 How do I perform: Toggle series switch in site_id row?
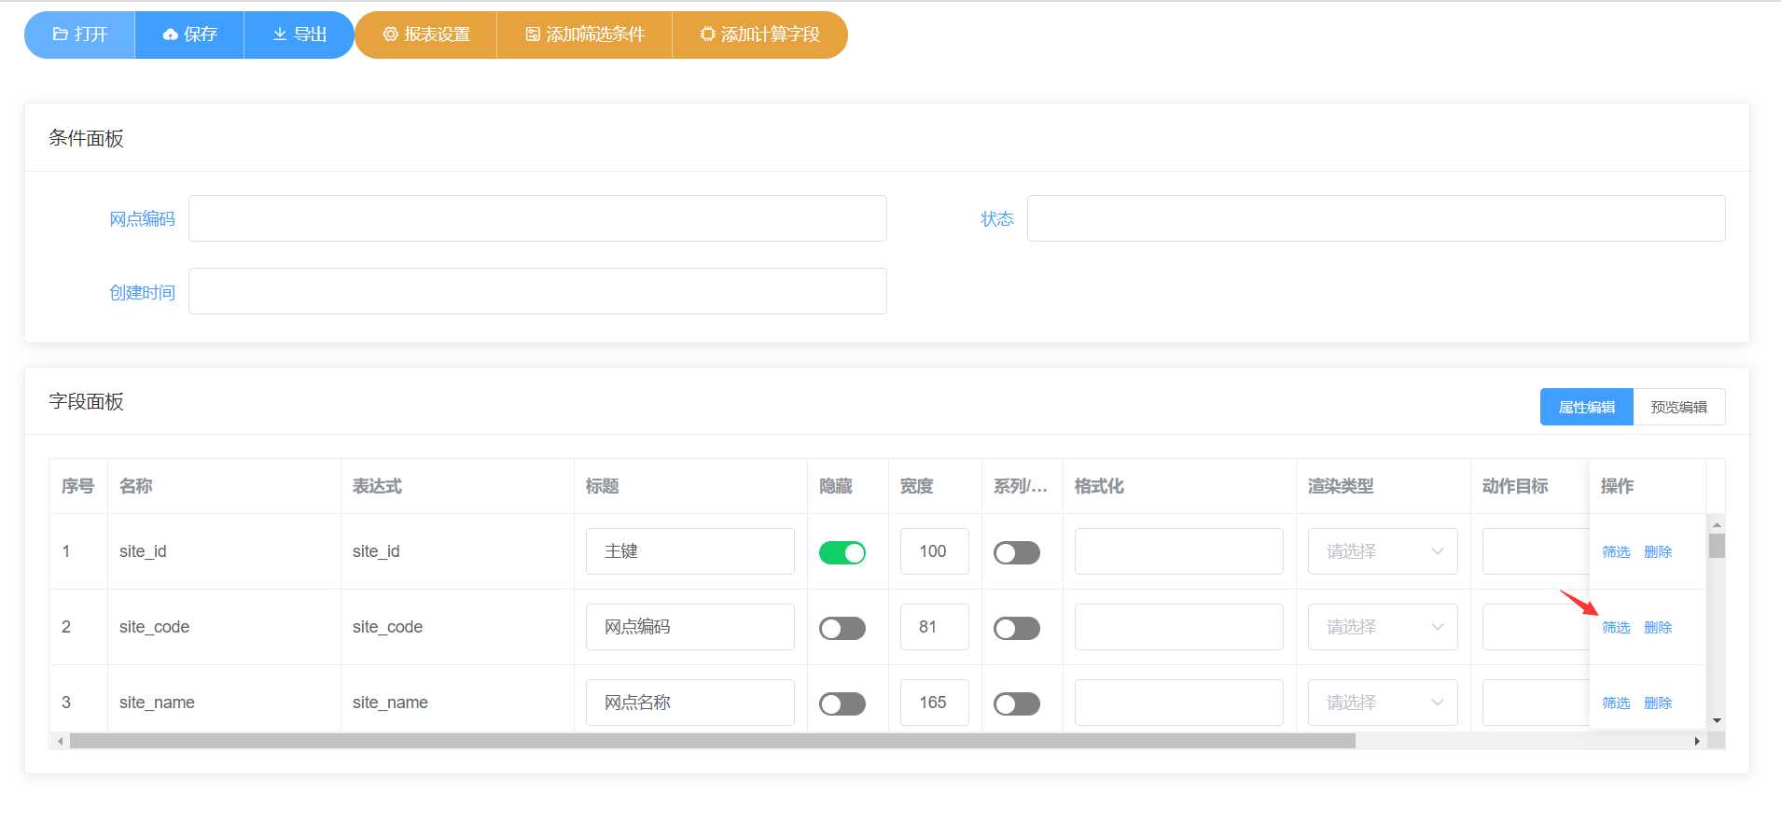click(x=1017, y=552)
